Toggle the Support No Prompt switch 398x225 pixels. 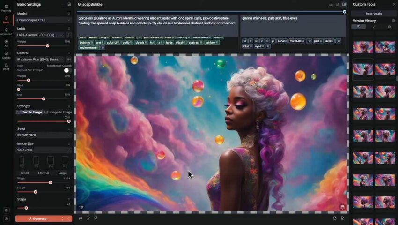click(x=66, y=70)
